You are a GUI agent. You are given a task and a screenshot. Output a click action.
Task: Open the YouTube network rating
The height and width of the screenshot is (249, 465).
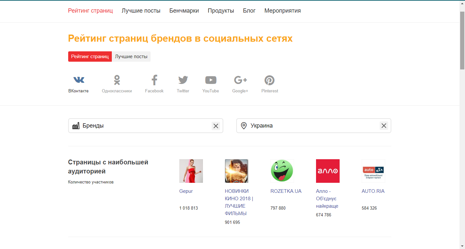coord(211,80)
